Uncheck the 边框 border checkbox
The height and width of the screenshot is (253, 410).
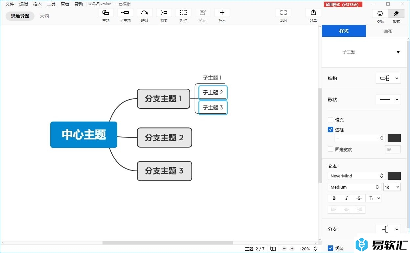point(330,129)
